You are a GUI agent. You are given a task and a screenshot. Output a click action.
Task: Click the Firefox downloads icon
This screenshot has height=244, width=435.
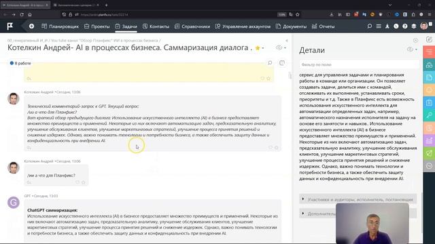pyautogui.click(x=331, y=14)
